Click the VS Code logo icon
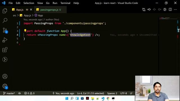This screenshot has width=180, height=101. tap(4, 3)
